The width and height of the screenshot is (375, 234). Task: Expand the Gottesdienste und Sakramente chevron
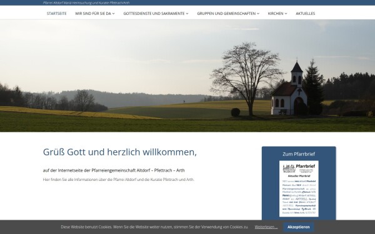(x=187, y=14)
